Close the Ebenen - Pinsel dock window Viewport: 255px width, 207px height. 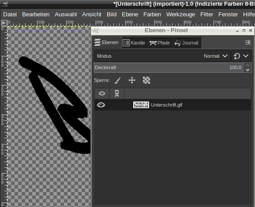(251, 30)
